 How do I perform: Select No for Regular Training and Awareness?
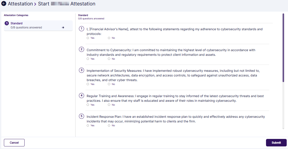pyautogui.click(x=109, y=105)
